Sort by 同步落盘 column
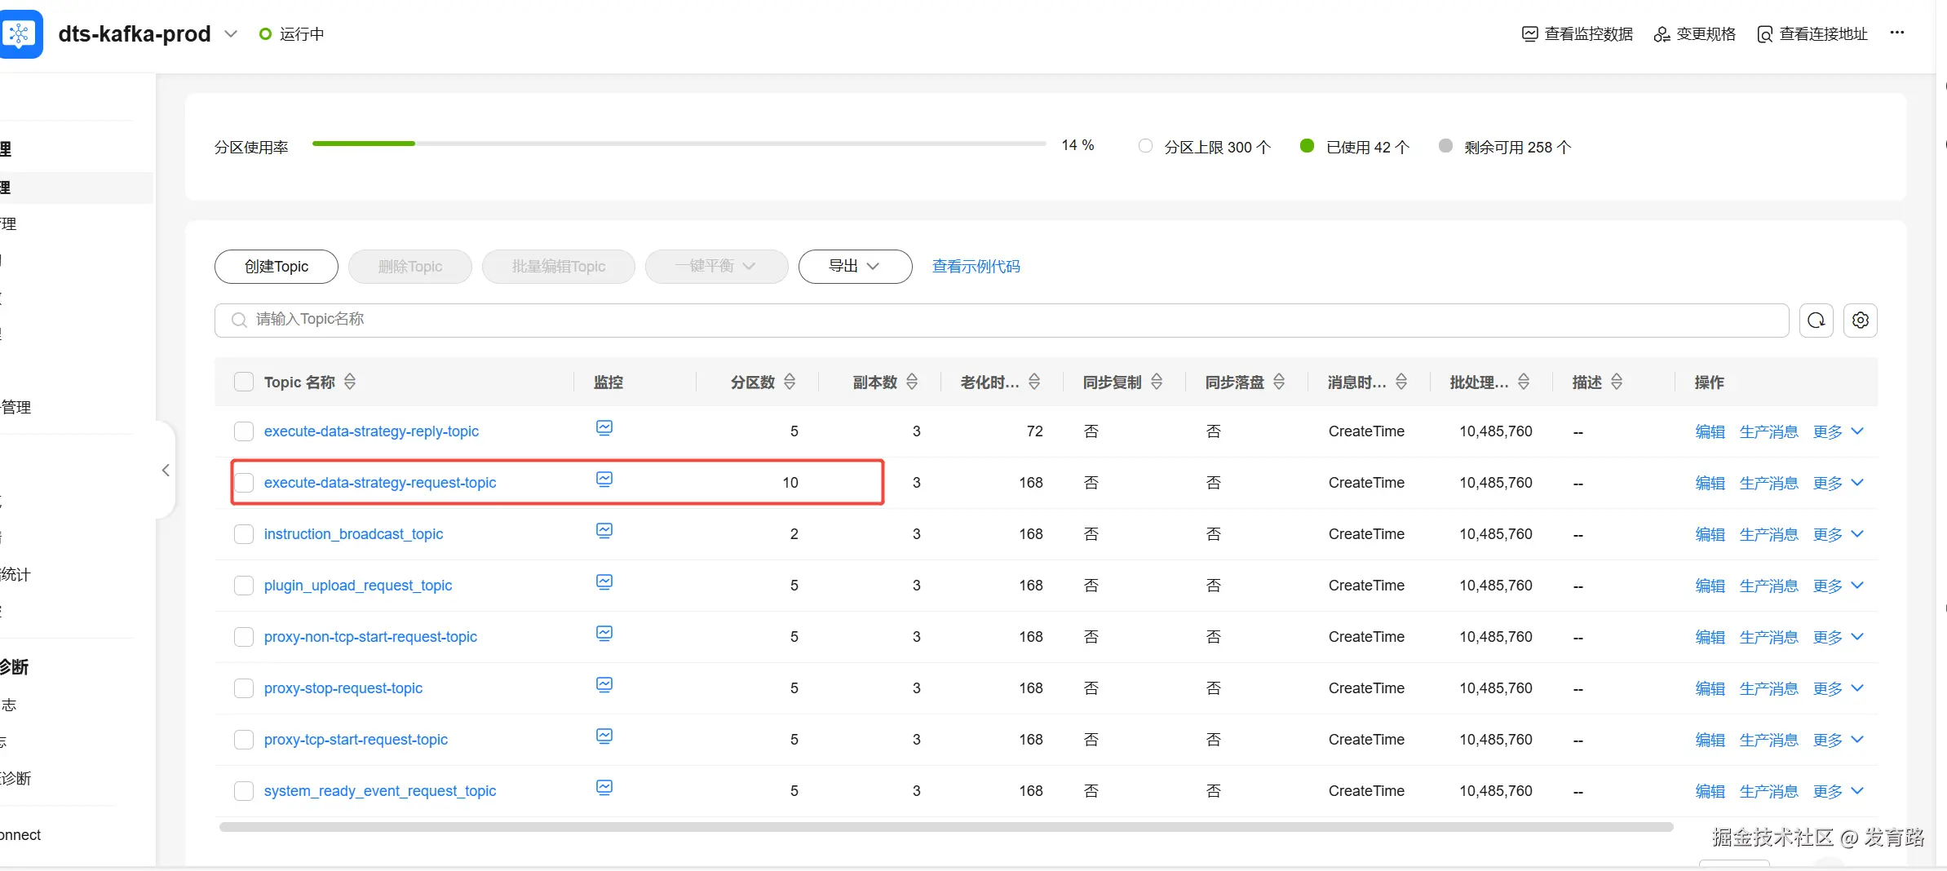Screen dimensions: 1947x871 1279,382
